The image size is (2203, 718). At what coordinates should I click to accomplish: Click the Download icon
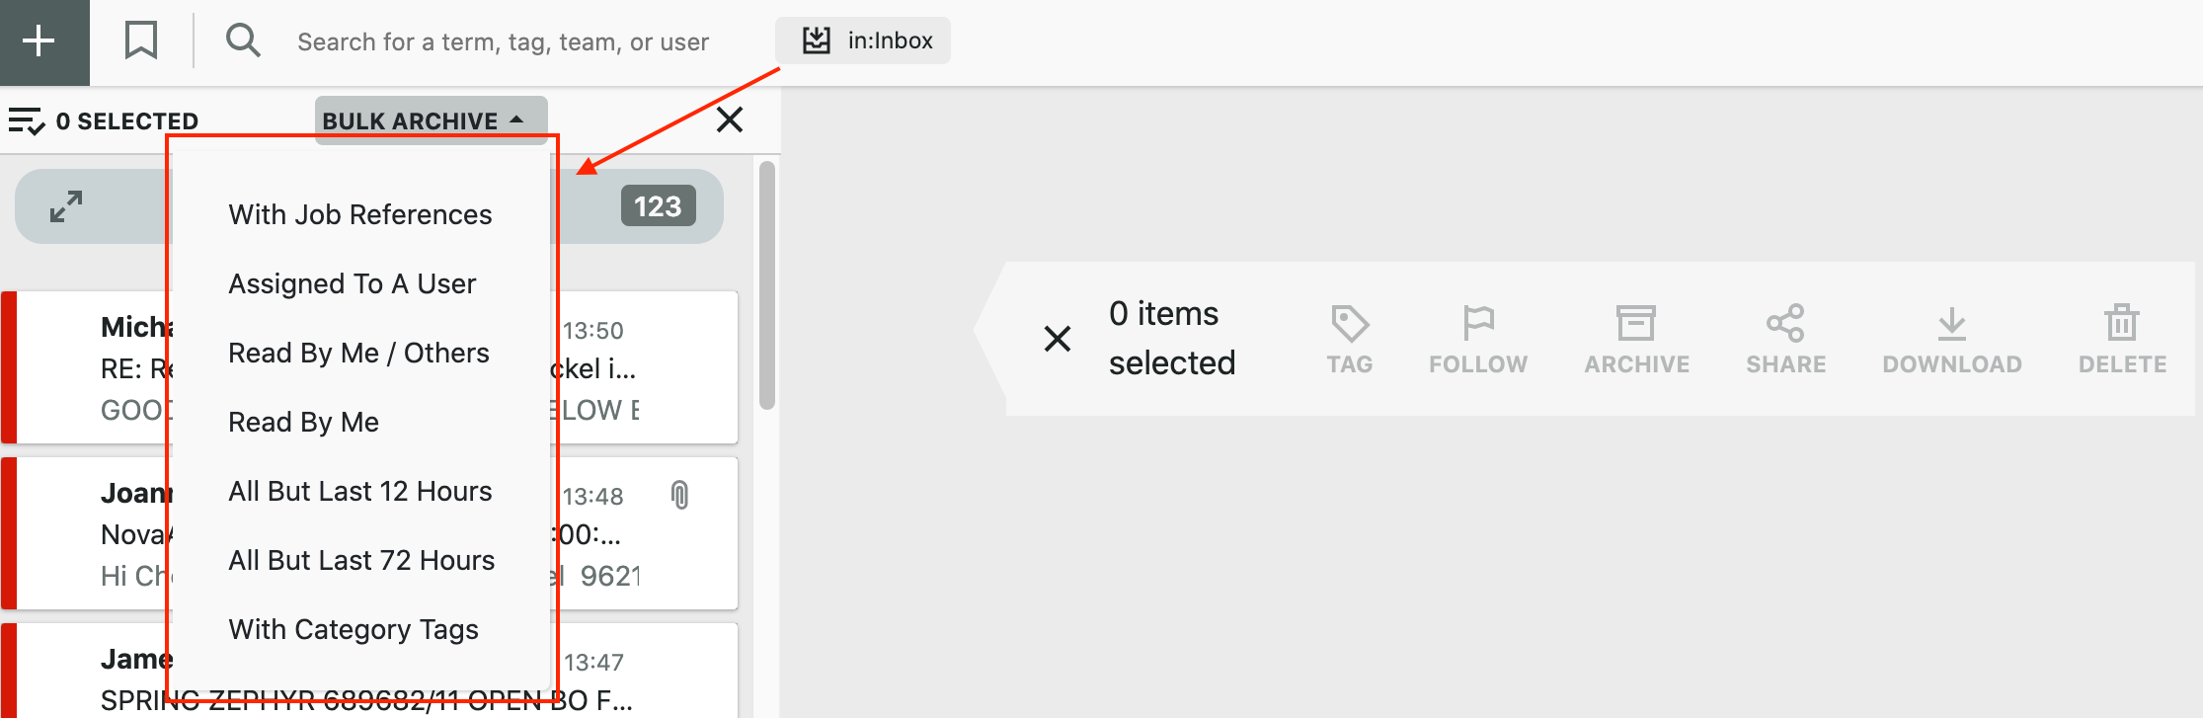1951,324
